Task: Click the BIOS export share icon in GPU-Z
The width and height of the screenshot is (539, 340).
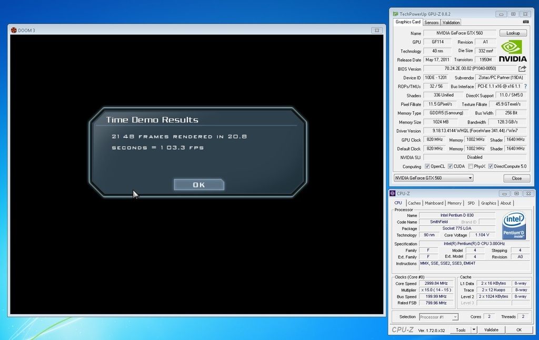Action: pos(522,69)
